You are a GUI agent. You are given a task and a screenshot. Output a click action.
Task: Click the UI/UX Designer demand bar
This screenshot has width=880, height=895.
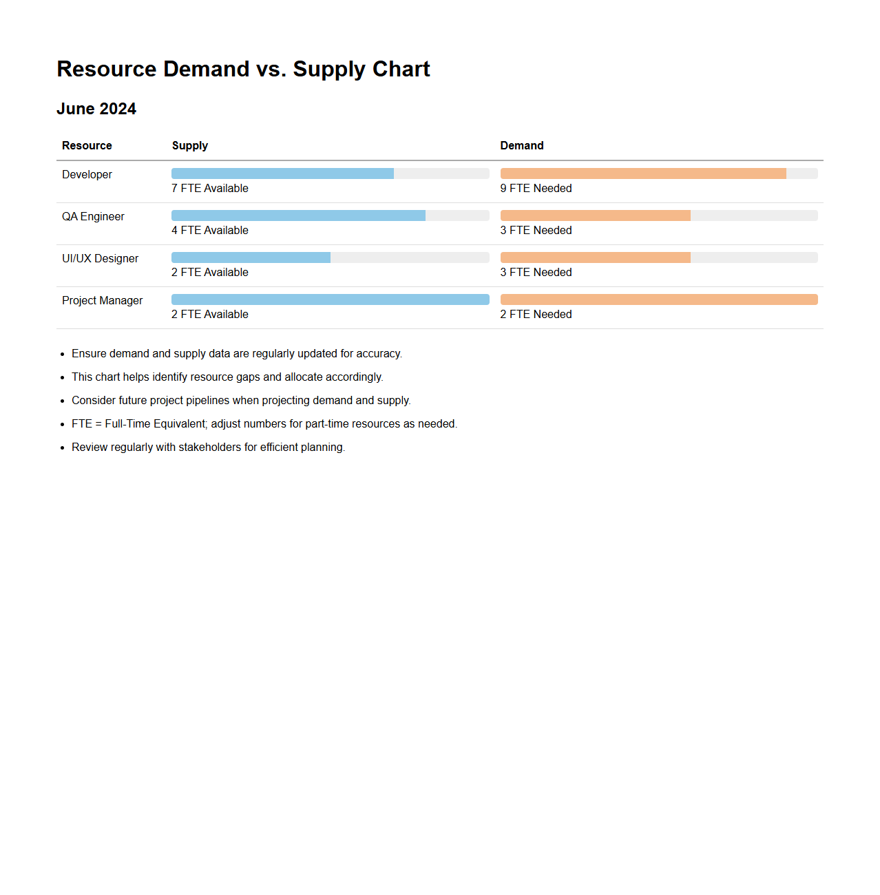(x=658, y=257)
